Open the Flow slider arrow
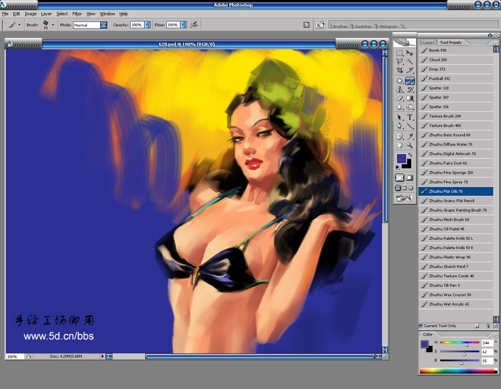The image size is (501, 389). [183, 25]
